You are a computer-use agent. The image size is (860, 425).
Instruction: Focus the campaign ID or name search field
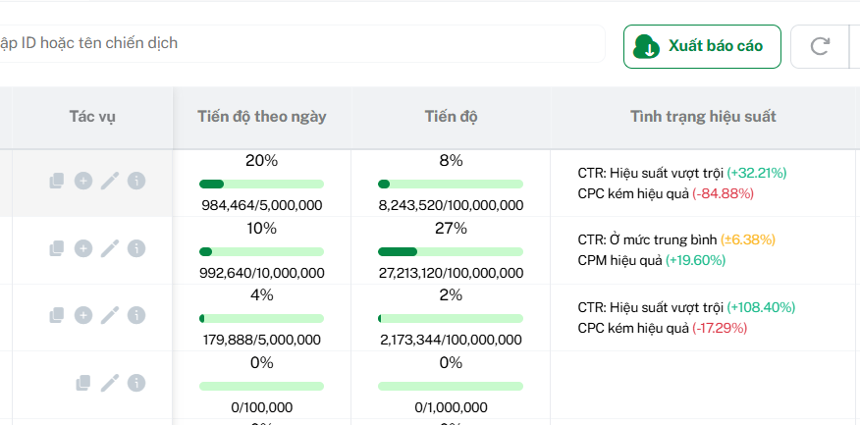tap(302, 43)
